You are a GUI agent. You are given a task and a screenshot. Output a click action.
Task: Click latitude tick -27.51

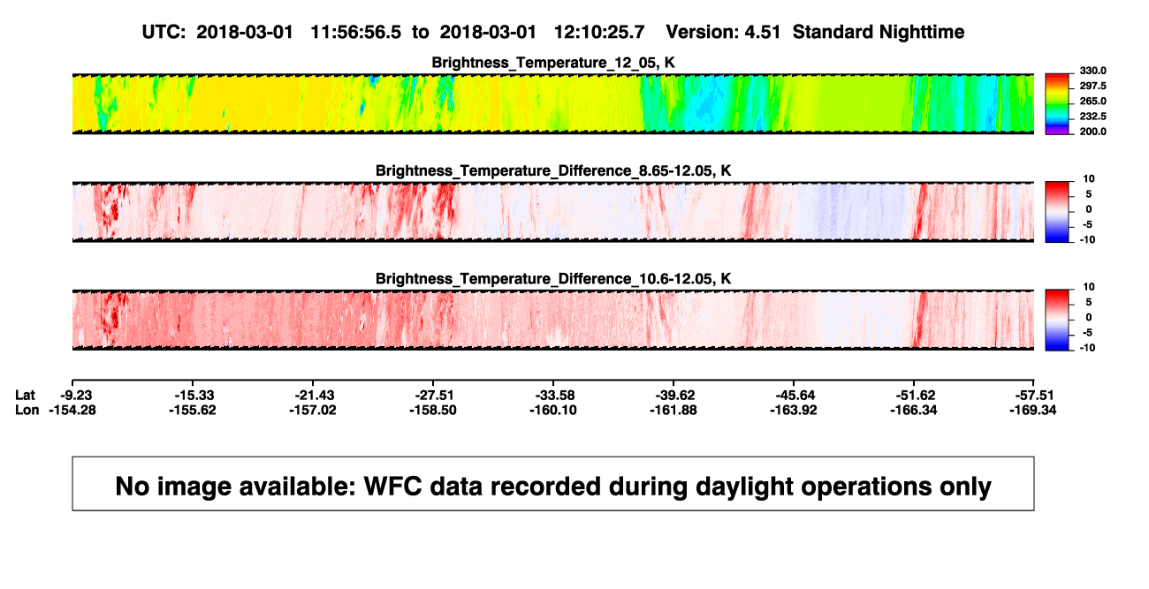435,395
